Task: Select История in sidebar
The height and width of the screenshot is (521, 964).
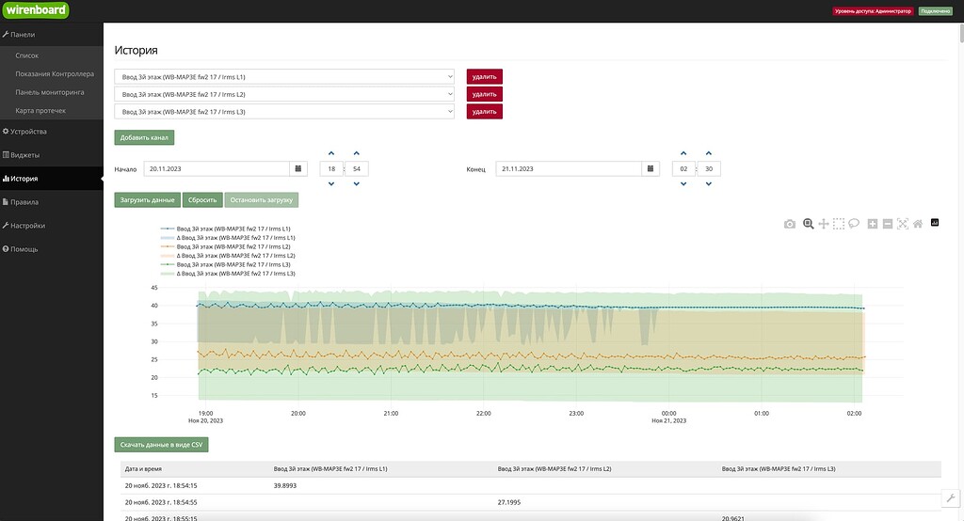Action: 52,178
